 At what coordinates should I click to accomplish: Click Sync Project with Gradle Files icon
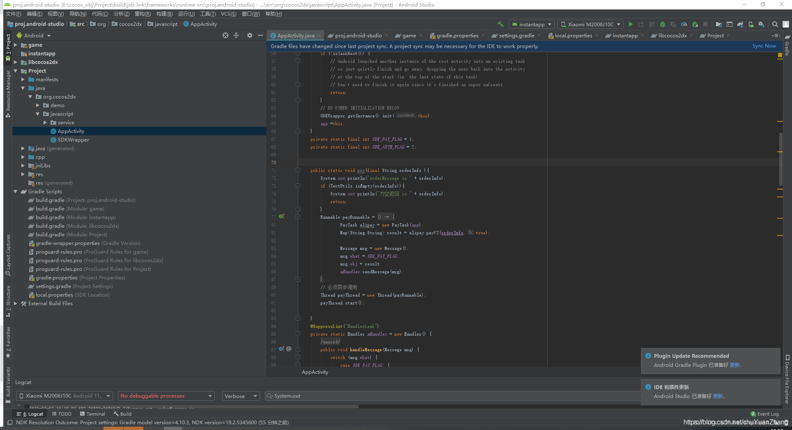click(740, 24)
